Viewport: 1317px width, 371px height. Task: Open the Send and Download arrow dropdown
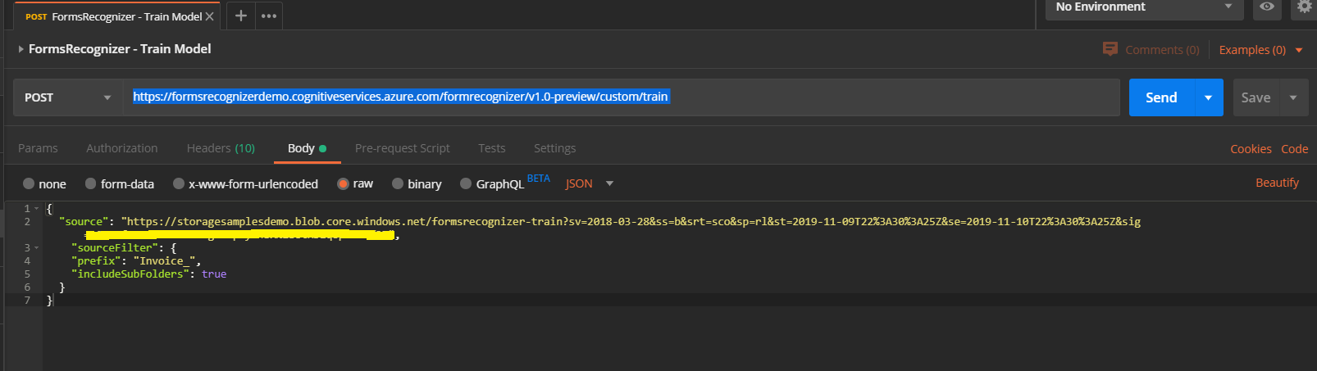1209,97
